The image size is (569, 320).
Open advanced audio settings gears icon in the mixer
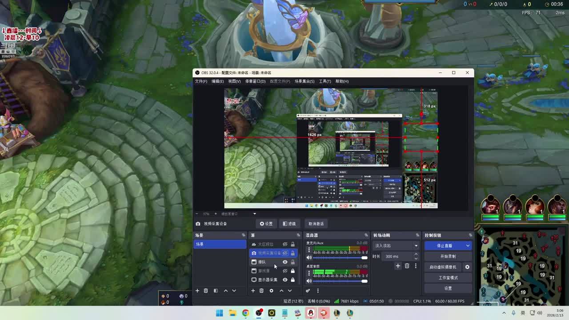point(308,291)
